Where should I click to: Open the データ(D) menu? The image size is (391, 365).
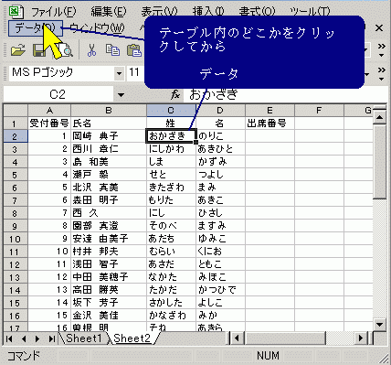(36, 28)
